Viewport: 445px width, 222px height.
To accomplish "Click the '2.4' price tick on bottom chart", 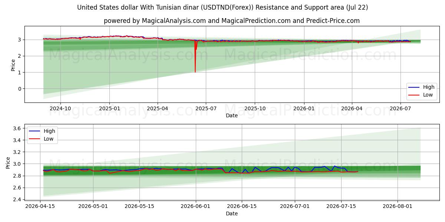I will [x=18, y=199].
